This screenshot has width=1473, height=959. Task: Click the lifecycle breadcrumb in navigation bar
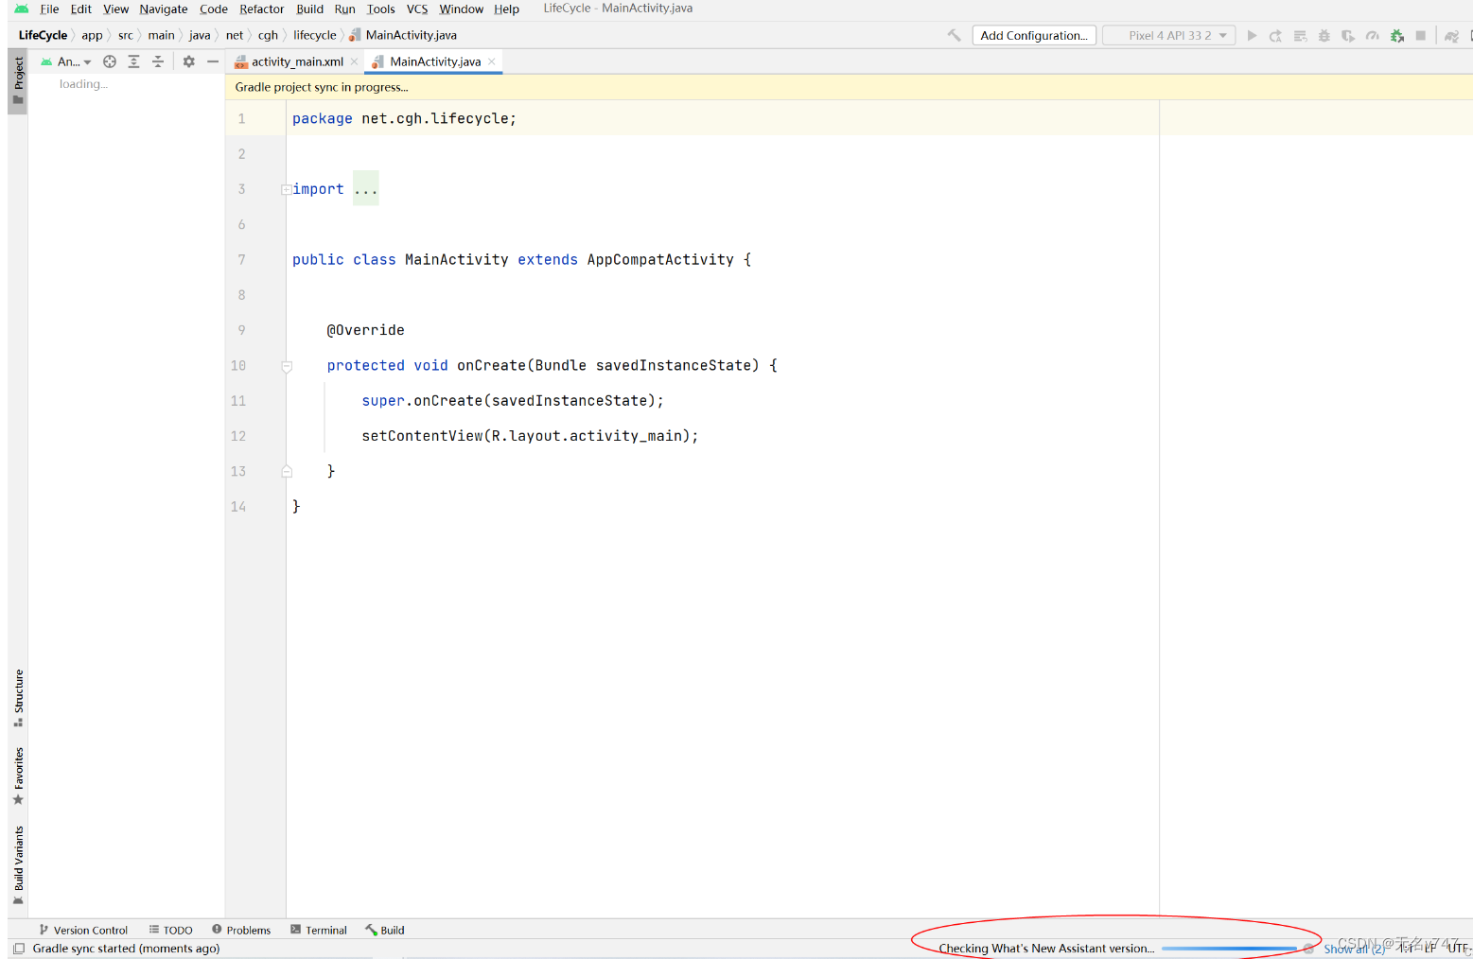click(x=314, y=35)
